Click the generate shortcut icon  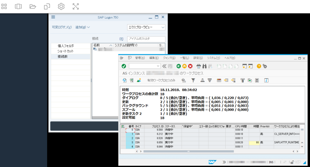[250, 66]
